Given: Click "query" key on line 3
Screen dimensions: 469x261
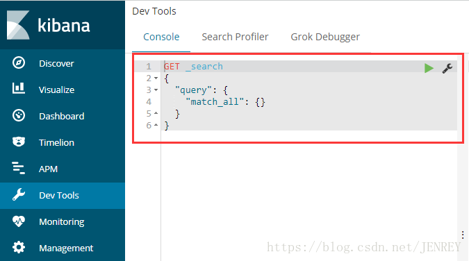Looking at the screenshot, I should [193, 90].
